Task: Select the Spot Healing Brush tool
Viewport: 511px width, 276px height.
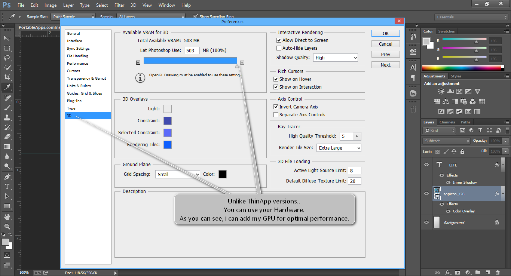Action: [x=7, y=98]
